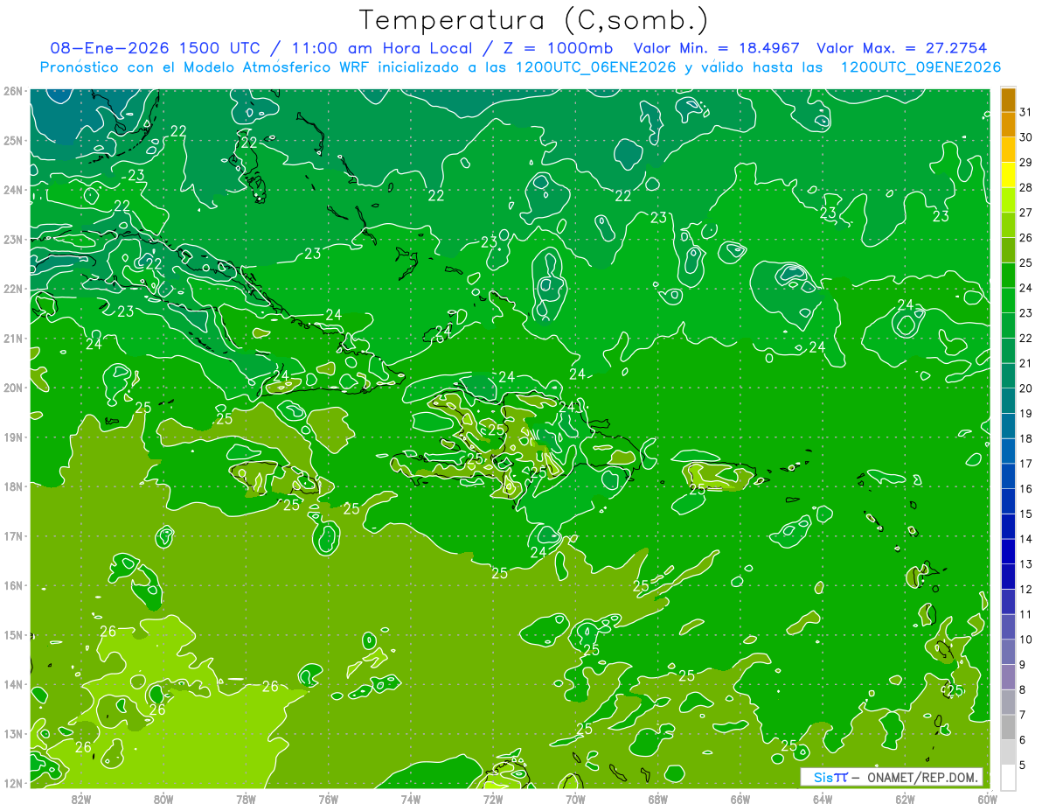Click the 14N latitude axis label
The image size is (1049, 811).
click(12, 684)
